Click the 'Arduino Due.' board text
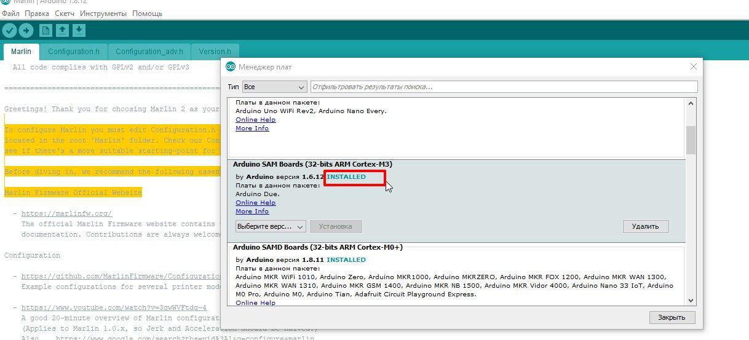This screenshot has width=749, height=340. point(258,194)
